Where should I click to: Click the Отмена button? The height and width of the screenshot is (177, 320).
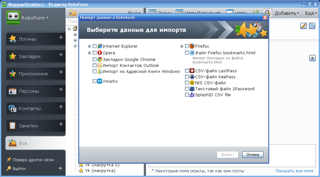pos(253,155)
